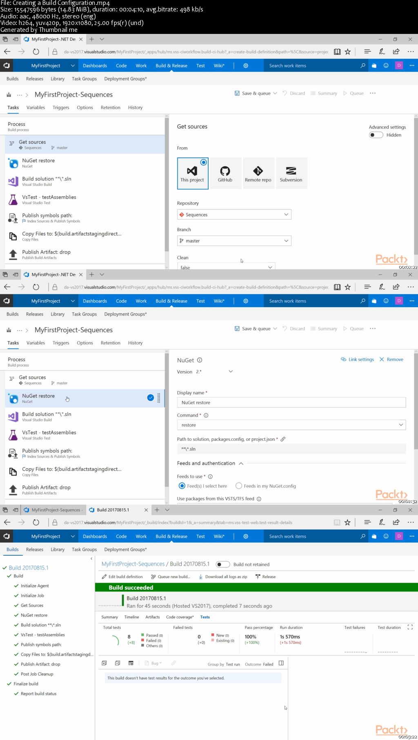Image resolution: width=418 pixels, height=740 pixels.
Task: Open the NuGet Version 2.* dropdown
Action: pyautogui.click(x=214, y=371)
